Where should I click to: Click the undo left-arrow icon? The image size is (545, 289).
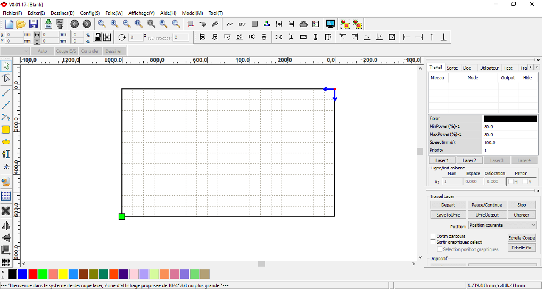(x=75, y=24)
